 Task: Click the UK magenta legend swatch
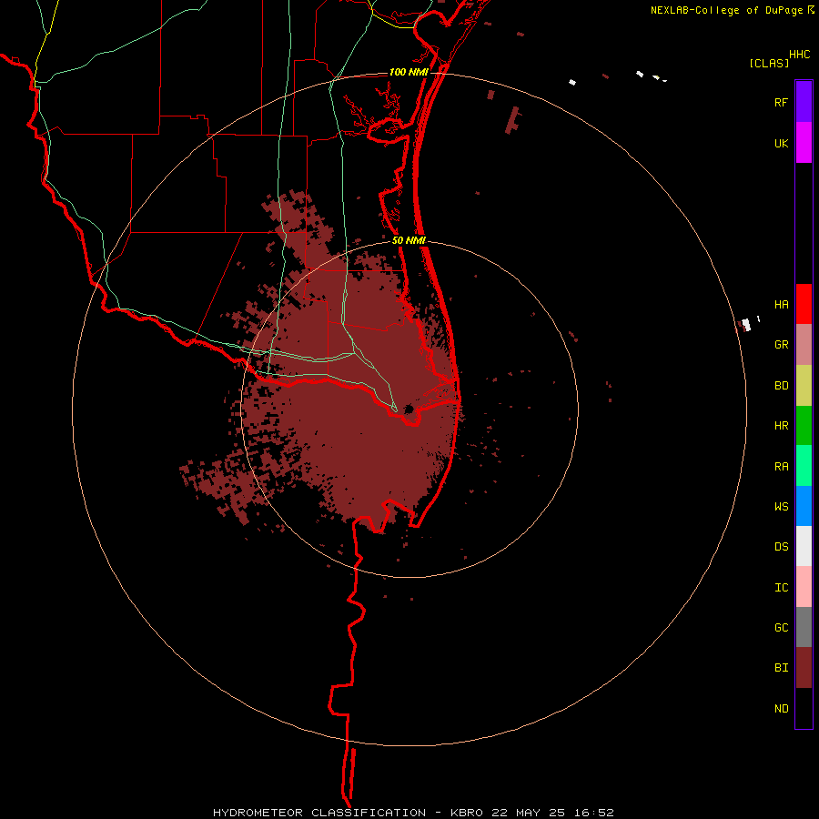pyautogui.click(x=804, y=143)
